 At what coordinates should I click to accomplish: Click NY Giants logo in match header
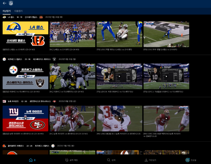coord(4,101)
